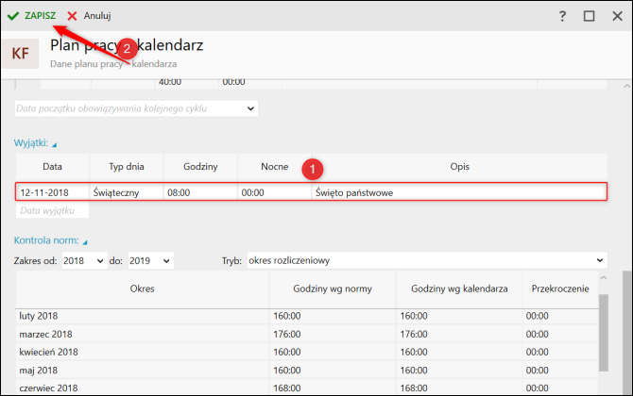633x396 pixels.
Task: Open help via the question mark icon
Action: pos(562,16)
